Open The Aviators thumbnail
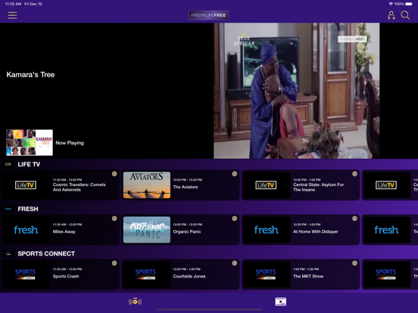This screenshot has height=313, width=418. [x=147, y=185]
